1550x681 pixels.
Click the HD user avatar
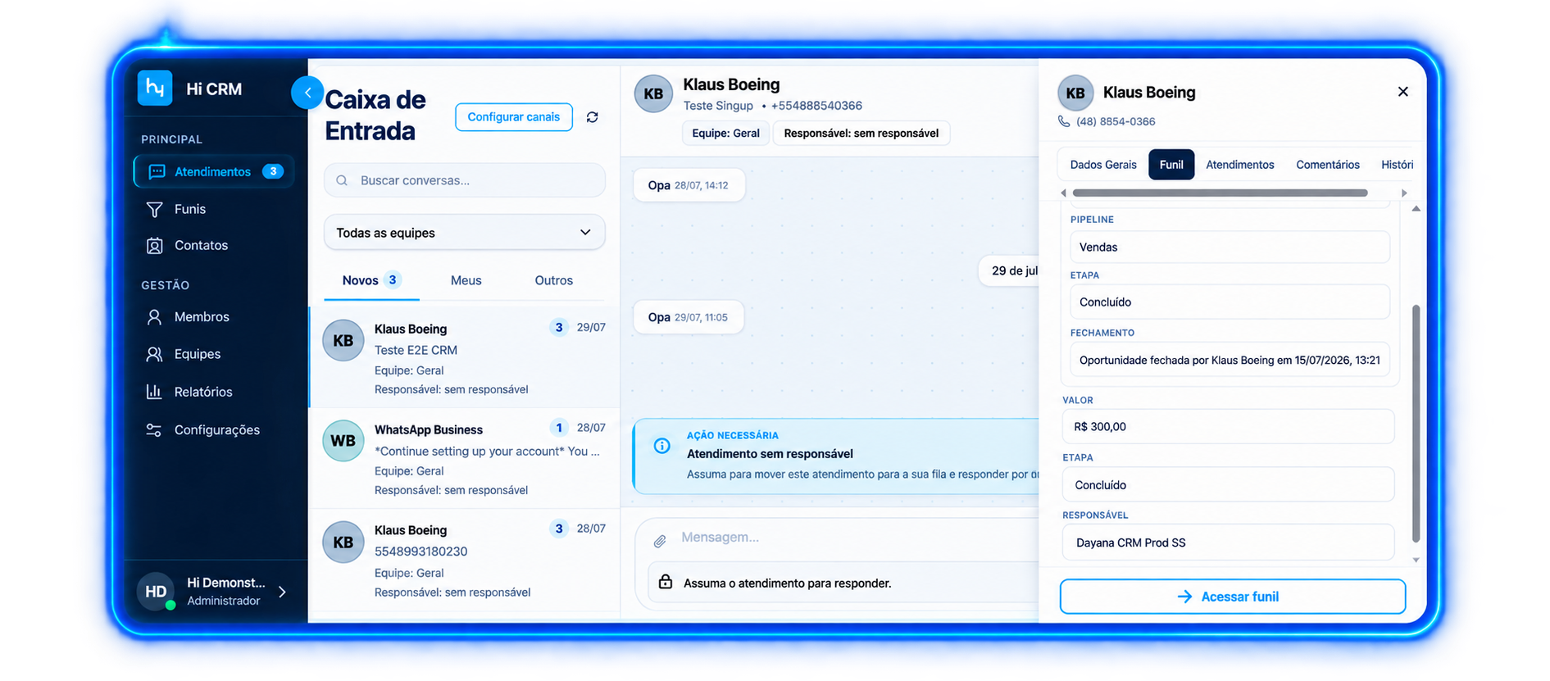coord(156,592)
